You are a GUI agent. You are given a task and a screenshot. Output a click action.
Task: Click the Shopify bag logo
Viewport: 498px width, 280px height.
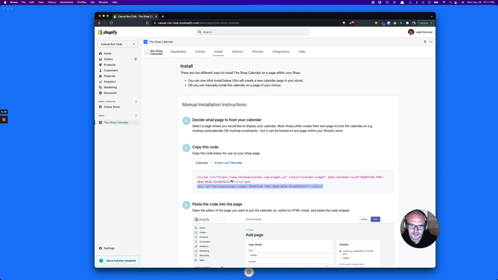(x=100, y=32)
